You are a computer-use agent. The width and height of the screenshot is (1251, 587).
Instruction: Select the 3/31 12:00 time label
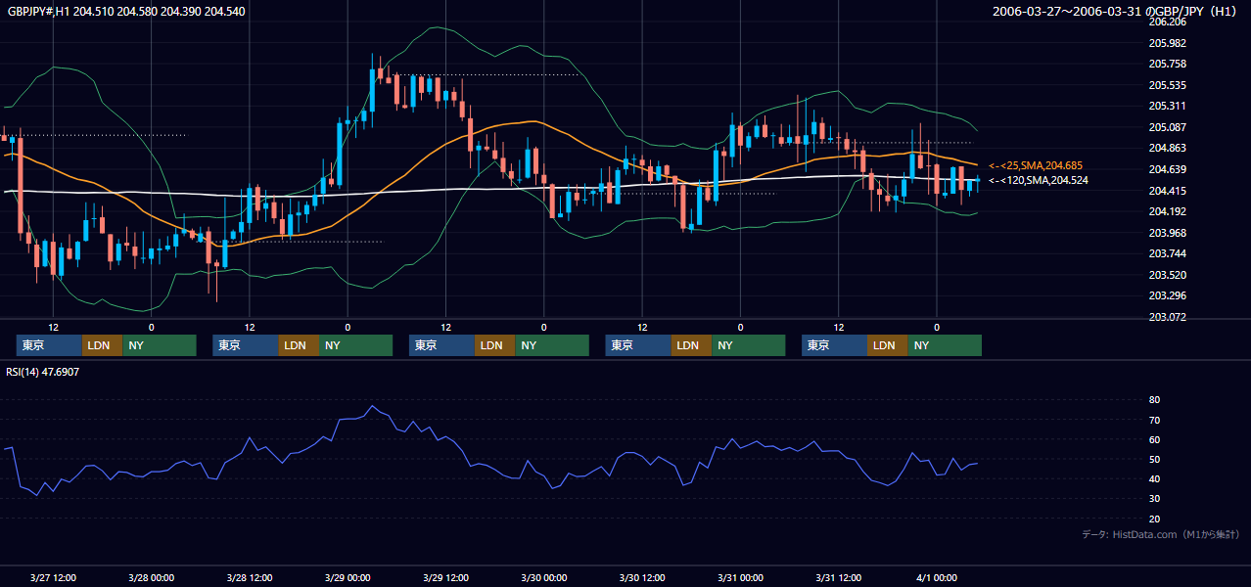(839, 577)
